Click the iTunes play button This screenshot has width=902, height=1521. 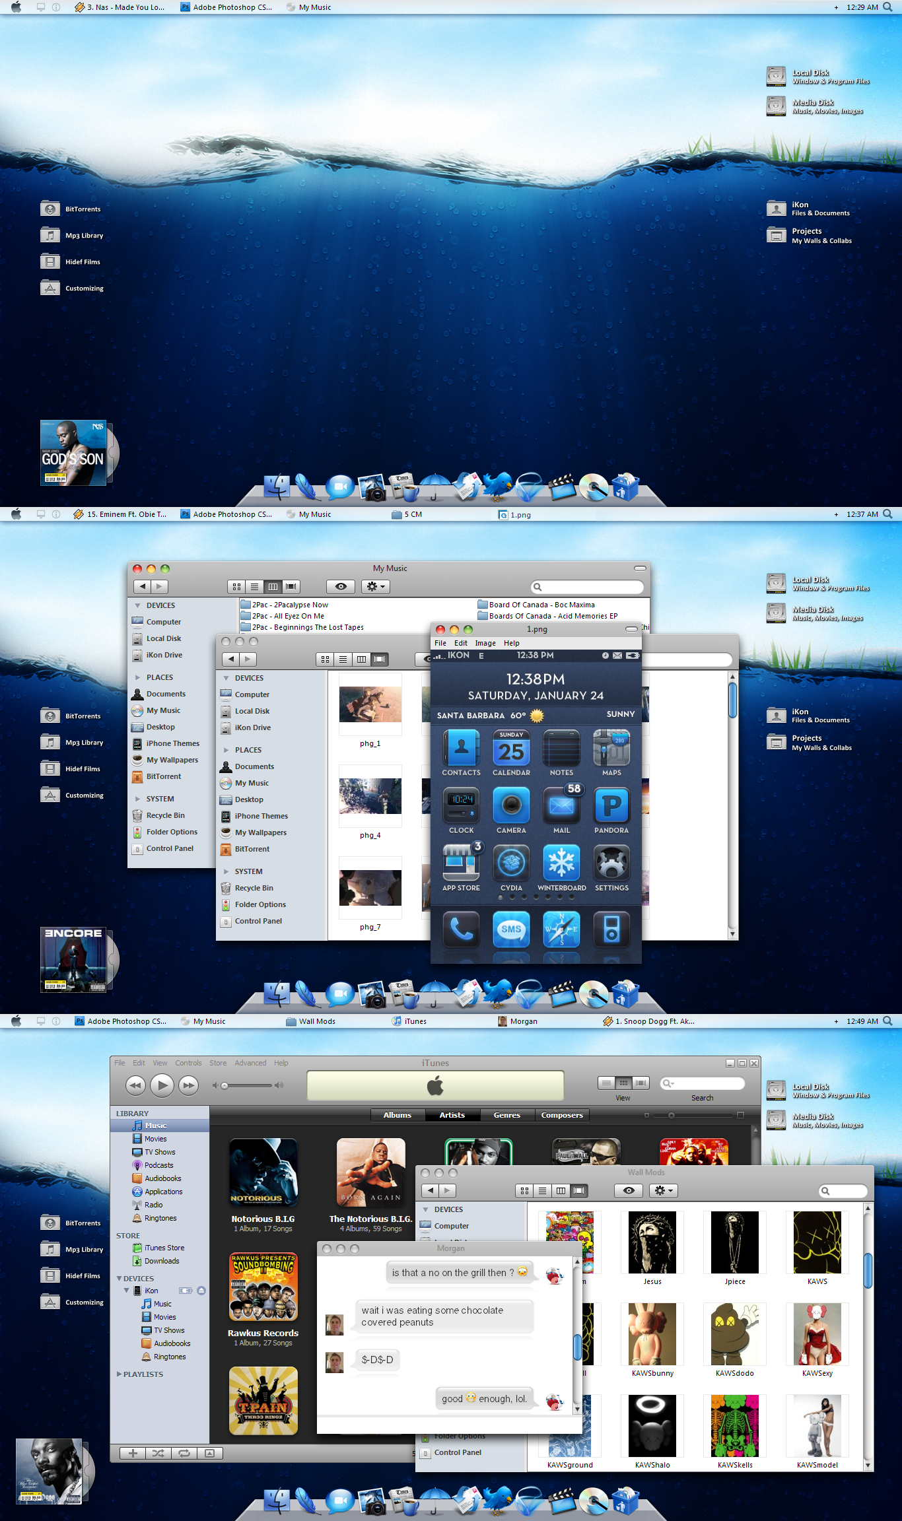[162, 1085]
